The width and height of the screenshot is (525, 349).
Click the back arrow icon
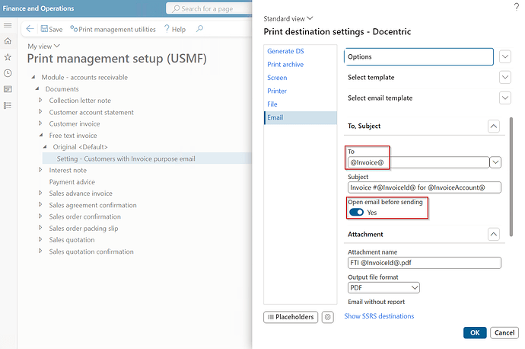tap(30, 29)
